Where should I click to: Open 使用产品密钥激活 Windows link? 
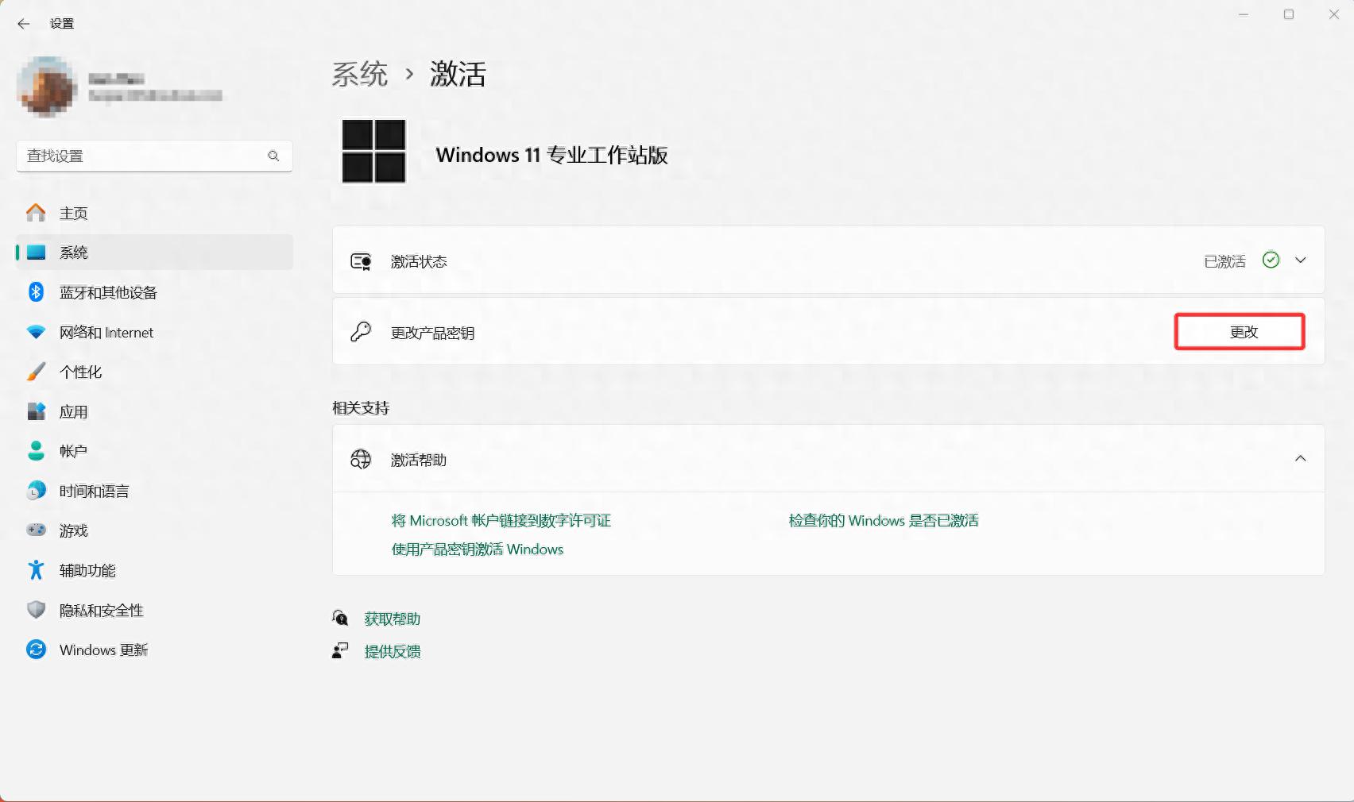478,549
